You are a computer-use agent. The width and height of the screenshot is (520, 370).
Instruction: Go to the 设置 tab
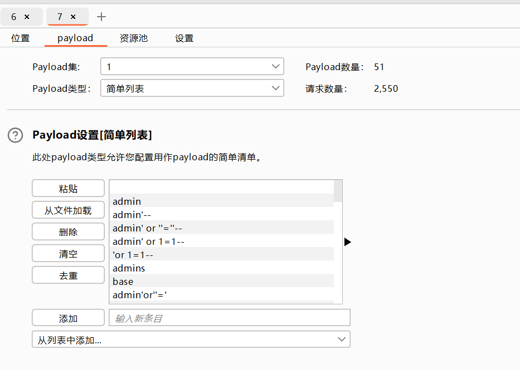pyautogui.click(x=184, y=38)
